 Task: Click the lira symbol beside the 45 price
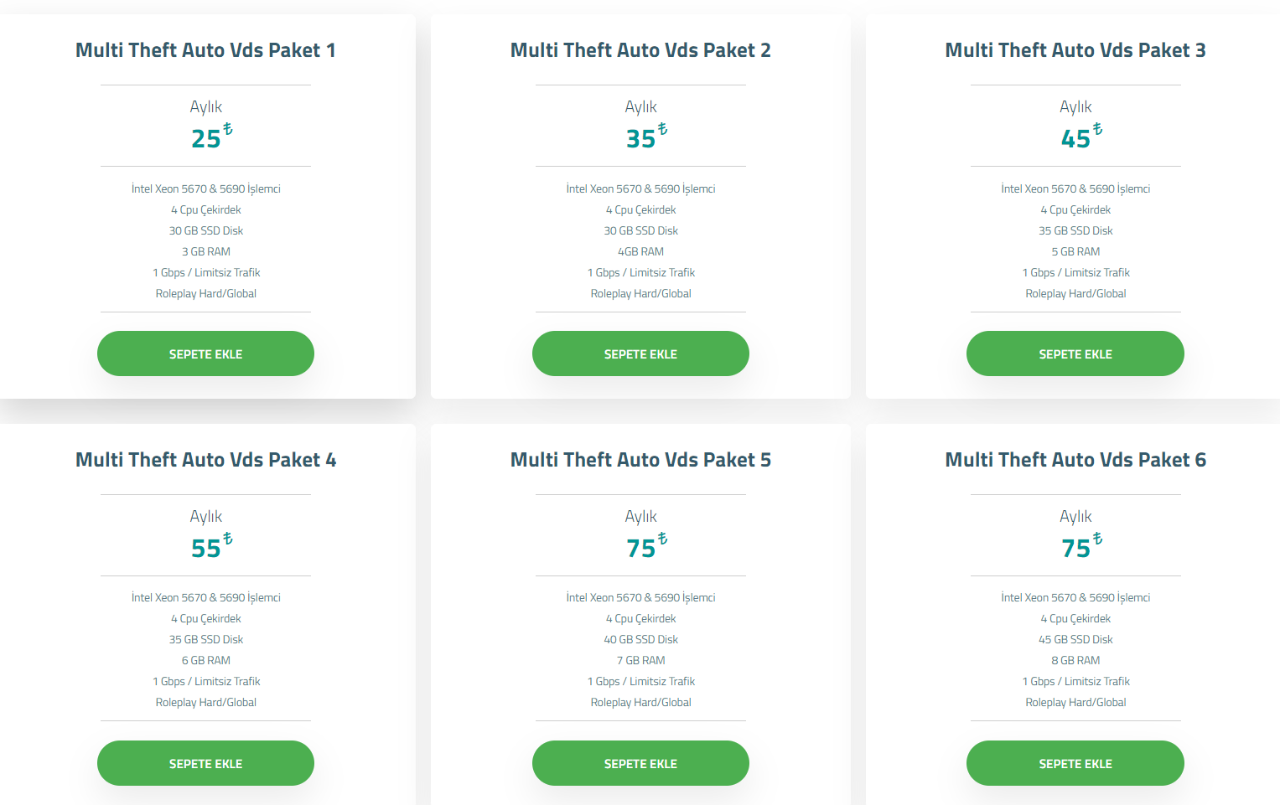tap(1097, 129)
